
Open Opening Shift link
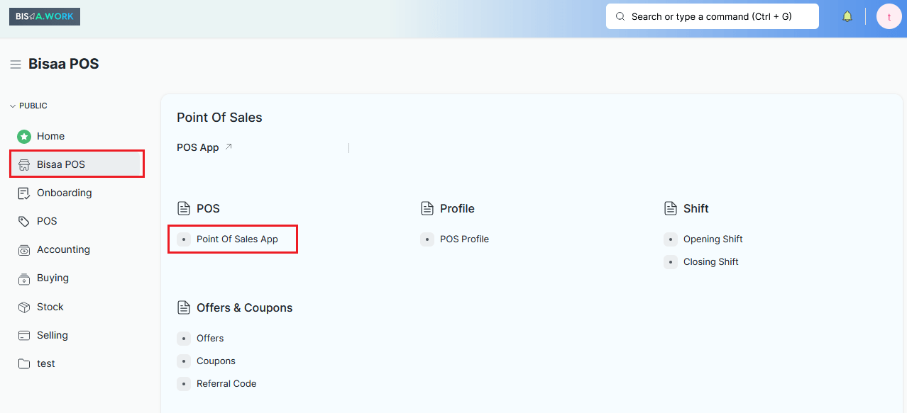[x=713, y=239]
